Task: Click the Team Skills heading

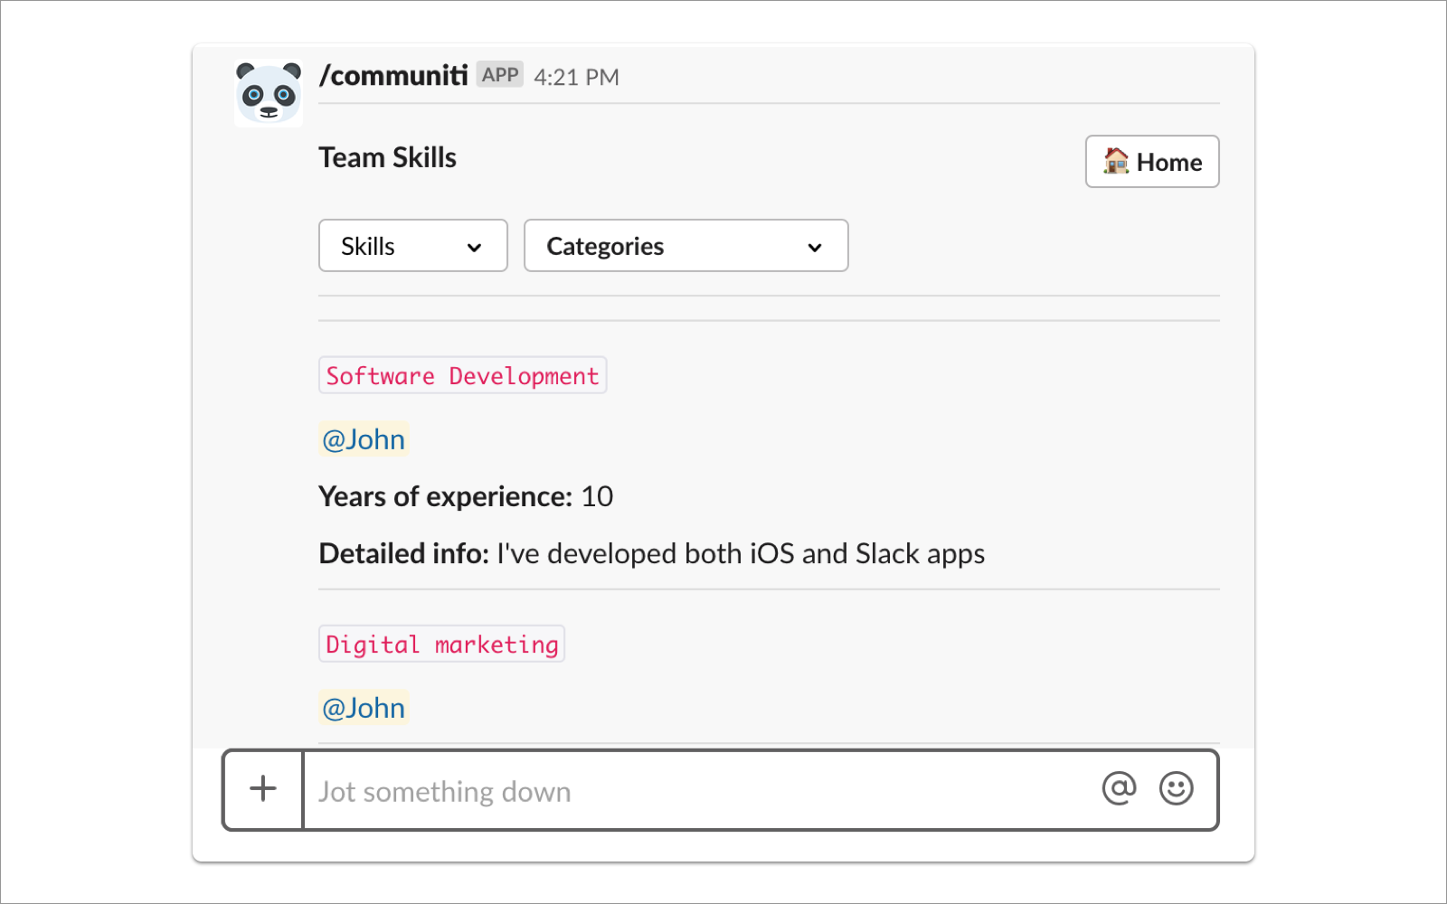Action: click(x=387, y=158)
